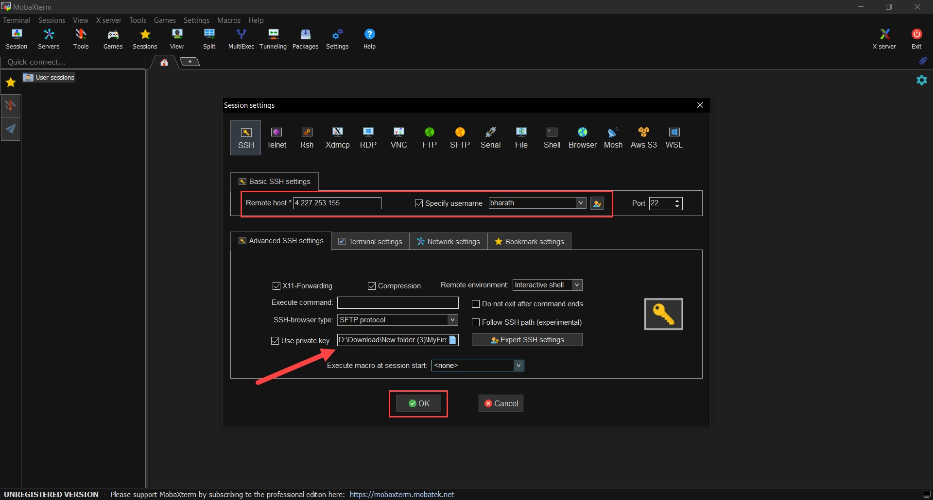Toggle the X11-Forwarding checkbox

(x=276, y=286)
